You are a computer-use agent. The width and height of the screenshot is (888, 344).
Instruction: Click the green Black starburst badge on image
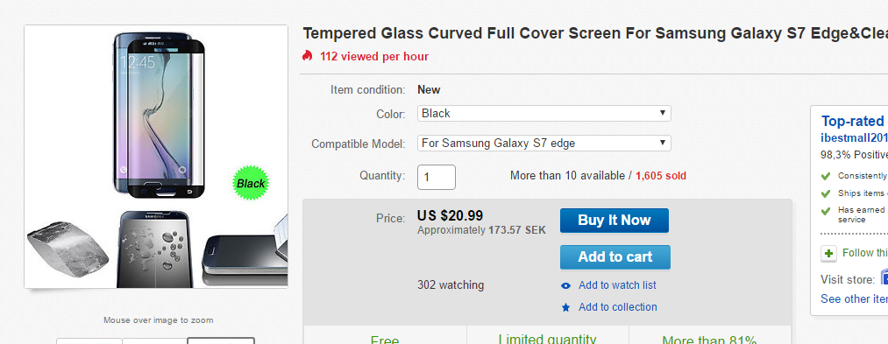pyautogui.click(x=251, y=183)
